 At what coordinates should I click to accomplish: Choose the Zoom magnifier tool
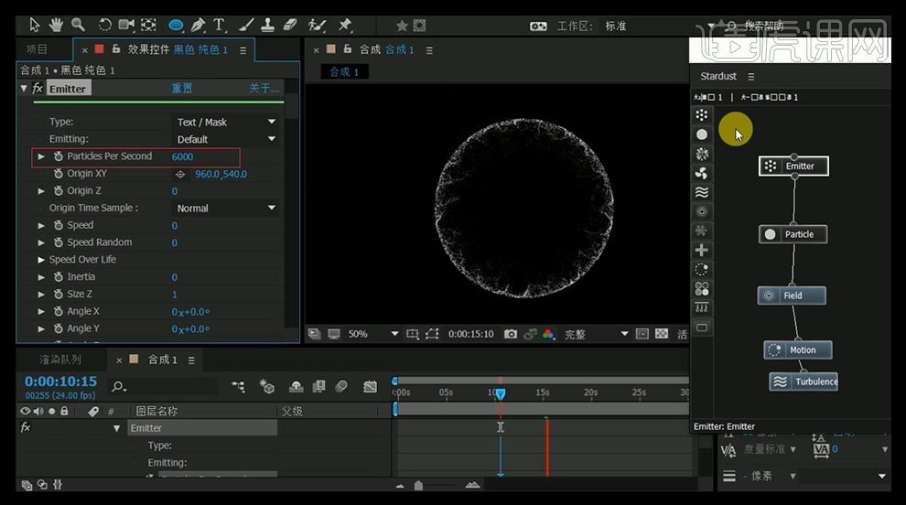click(79, 25)
